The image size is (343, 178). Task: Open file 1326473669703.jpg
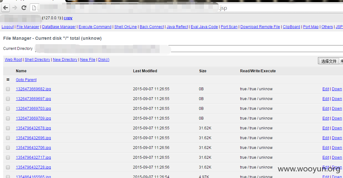point(33,109)
